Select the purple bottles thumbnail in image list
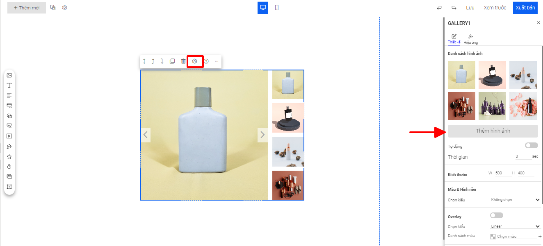Screen dimensions: 543x246 pos(492,106)
